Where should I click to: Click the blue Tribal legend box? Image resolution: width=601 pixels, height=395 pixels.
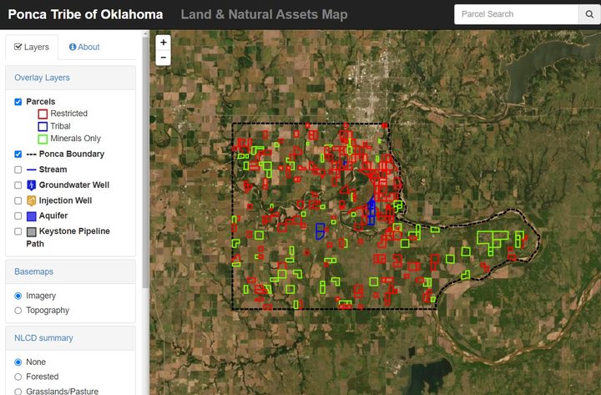[x=43, y=126]
